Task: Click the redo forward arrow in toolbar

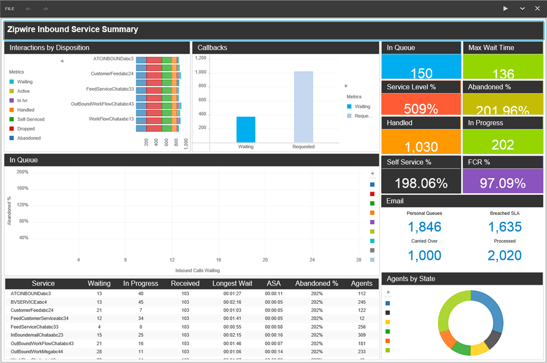Action: [x=46, y=9]
